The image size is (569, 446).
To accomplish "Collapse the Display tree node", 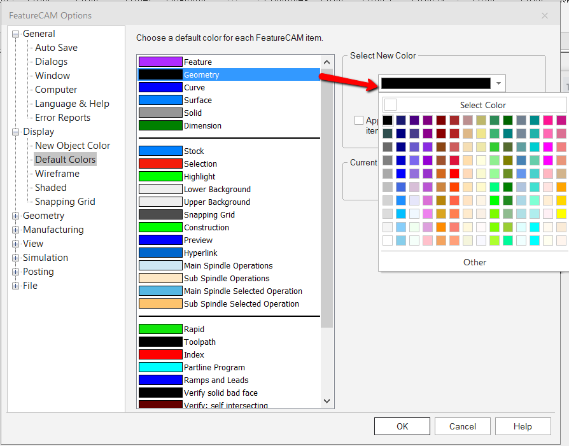I will point(16,132).
